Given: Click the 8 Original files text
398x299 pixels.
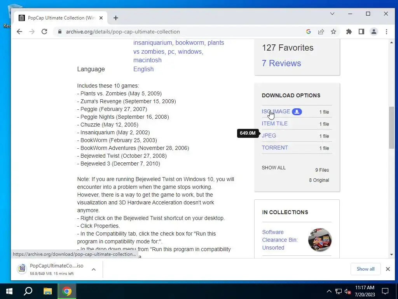Looking at the screenshot, I should (319, 180).
